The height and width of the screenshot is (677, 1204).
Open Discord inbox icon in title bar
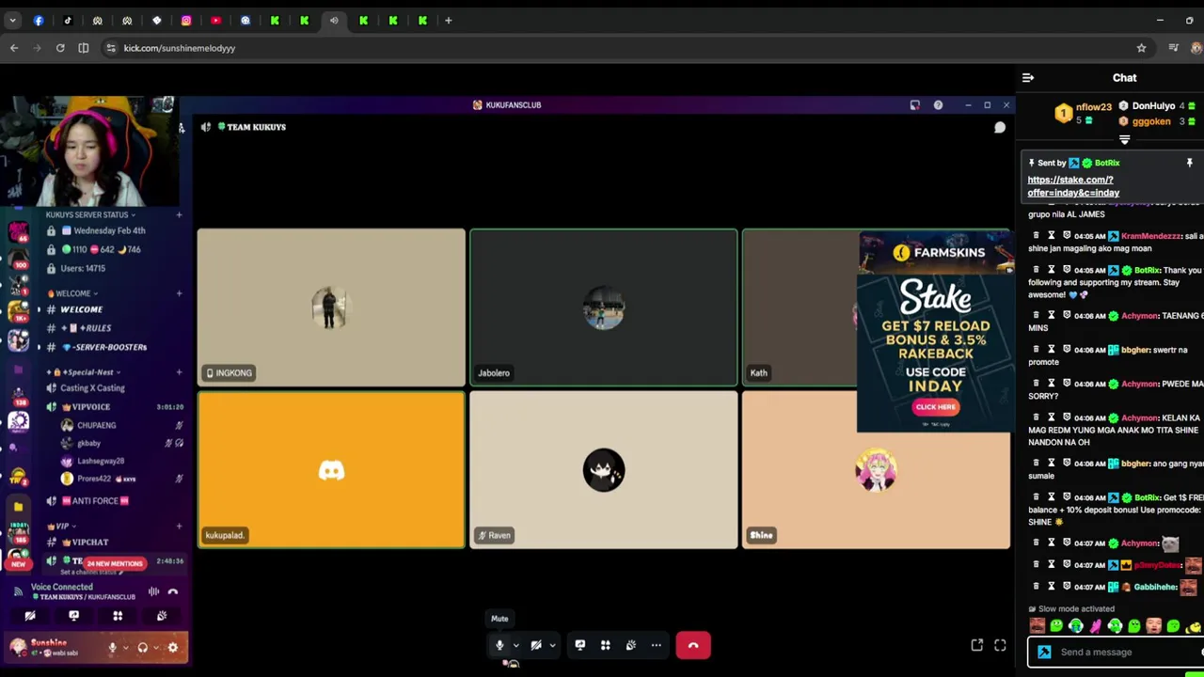point(914,105)
